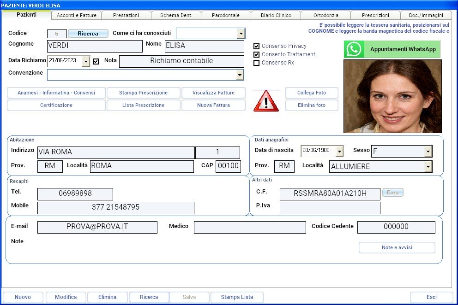
Task: Disable the Consenso Privacy checkbox
Action: click(256, 46)
